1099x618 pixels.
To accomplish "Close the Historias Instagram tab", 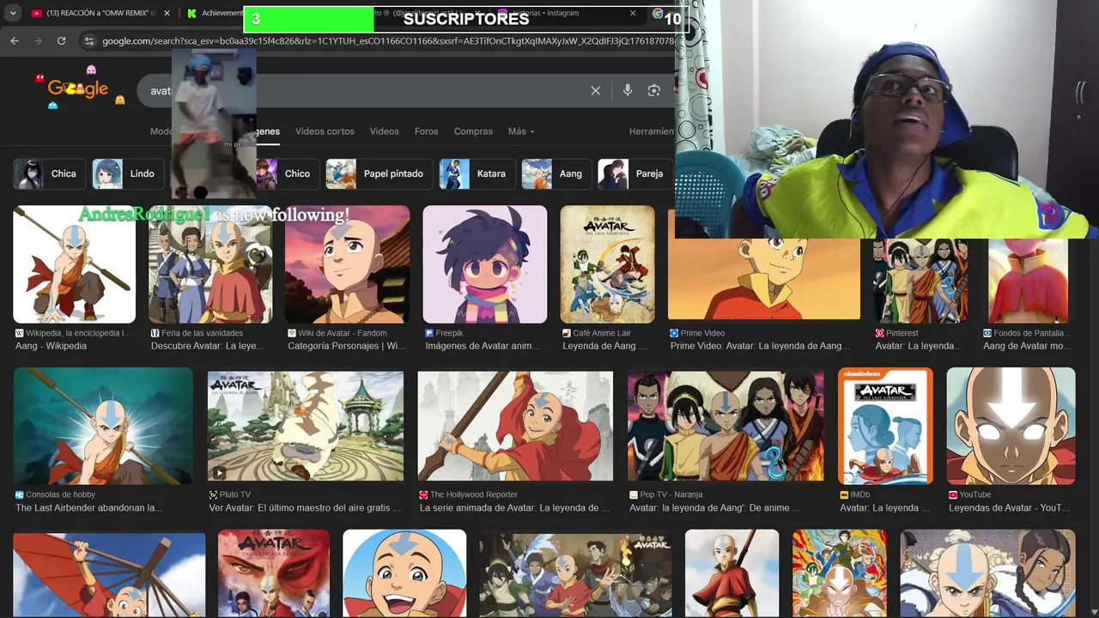I will pos(633,14).
